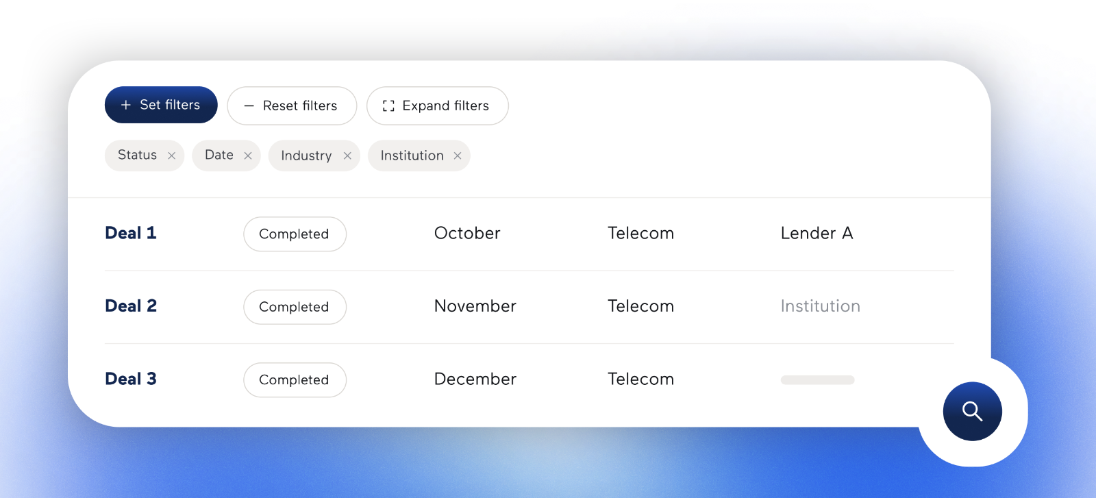Select the Deal 1 row title

[131, 233]
